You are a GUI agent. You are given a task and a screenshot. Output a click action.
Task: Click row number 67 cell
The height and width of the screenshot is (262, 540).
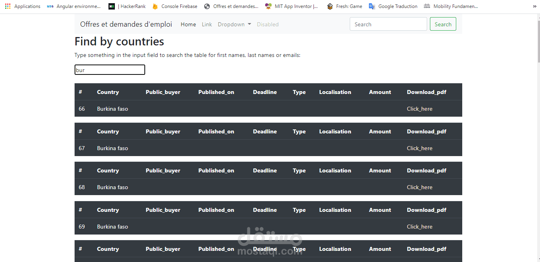(82, 148)
